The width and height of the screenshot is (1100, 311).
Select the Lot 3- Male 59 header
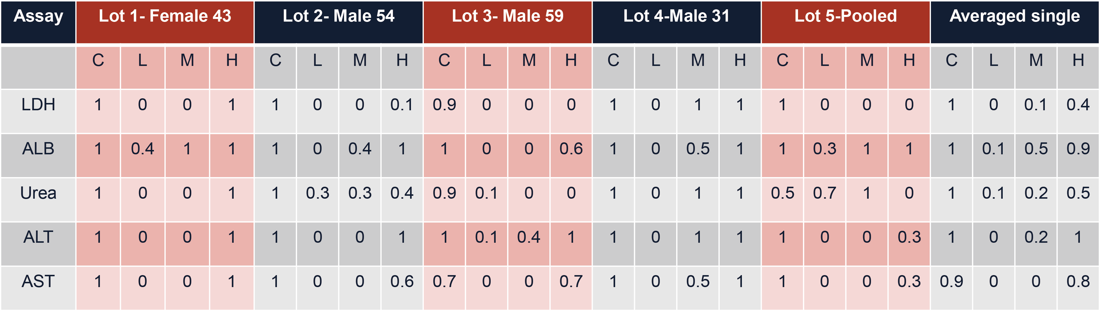(x=507, y=17)
